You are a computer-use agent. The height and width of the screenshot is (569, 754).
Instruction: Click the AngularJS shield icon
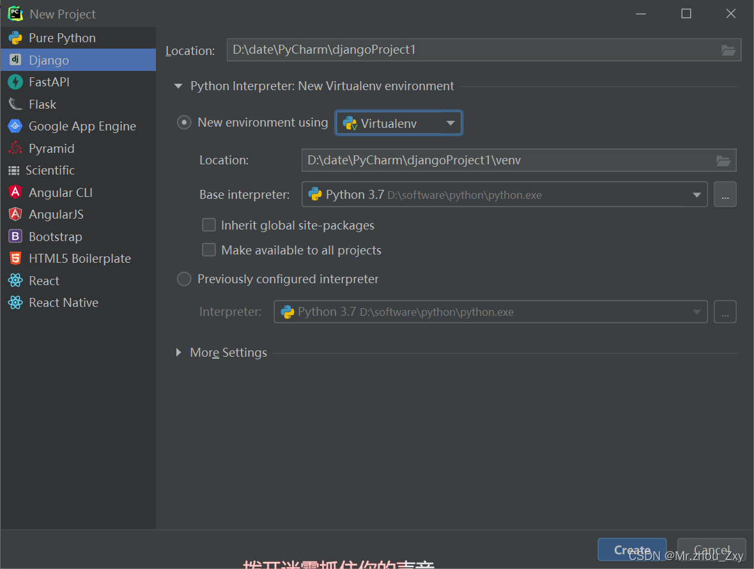point(15,214)
